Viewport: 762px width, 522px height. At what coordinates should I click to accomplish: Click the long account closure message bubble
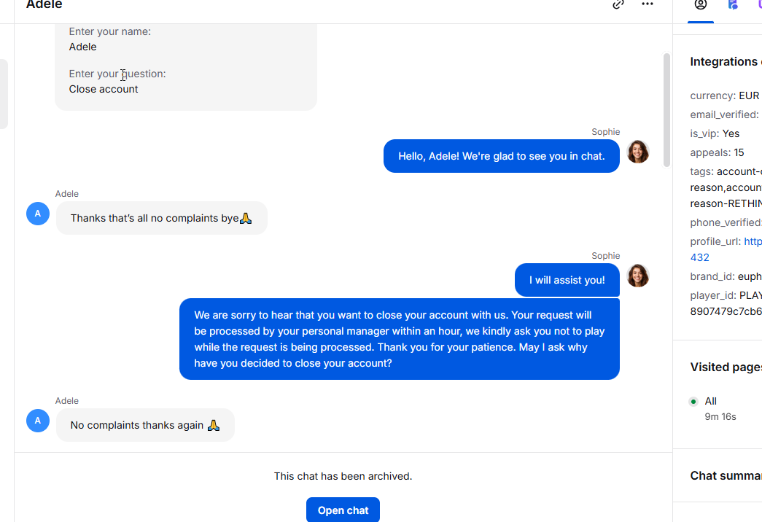click(x=400, y=339)
